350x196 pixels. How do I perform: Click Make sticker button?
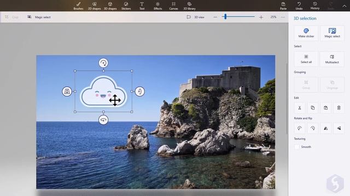click(x=306, y=33)
